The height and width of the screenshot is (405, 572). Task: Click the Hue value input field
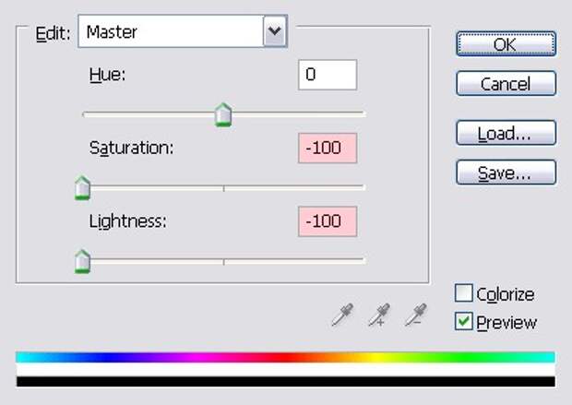click(x=327, y=76)
